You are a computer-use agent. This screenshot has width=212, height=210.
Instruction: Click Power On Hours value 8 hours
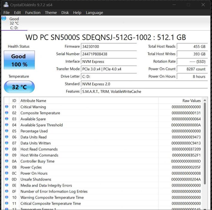192,76
